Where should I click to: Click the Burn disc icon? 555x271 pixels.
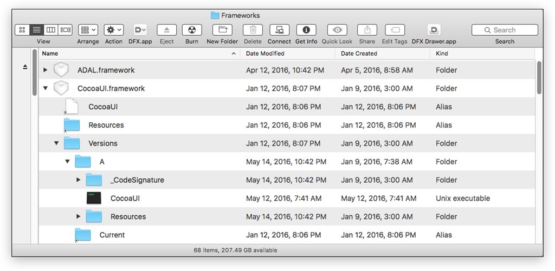point(192,30)
